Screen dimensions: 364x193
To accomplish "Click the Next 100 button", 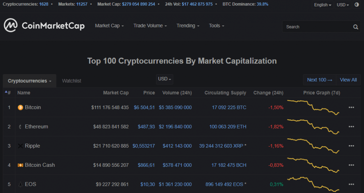I will click(x=320, y=80).
